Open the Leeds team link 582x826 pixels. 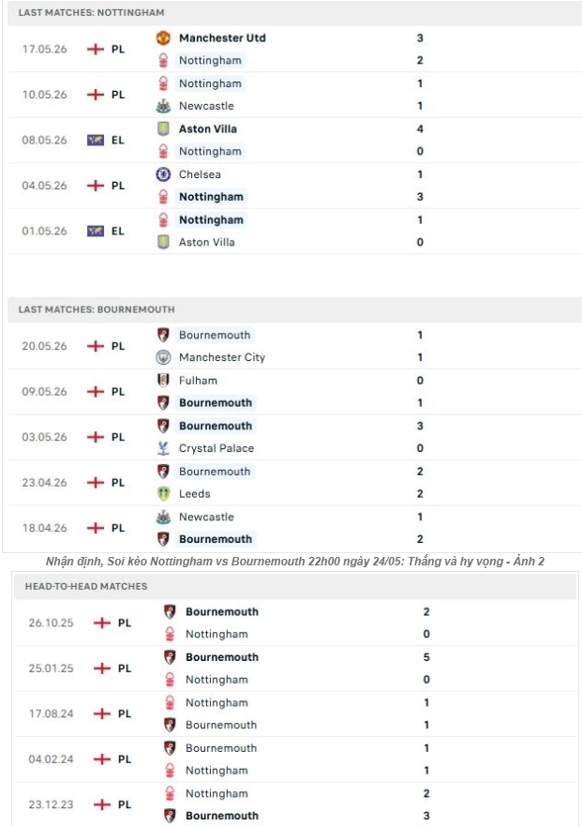(x=195, y=493)
